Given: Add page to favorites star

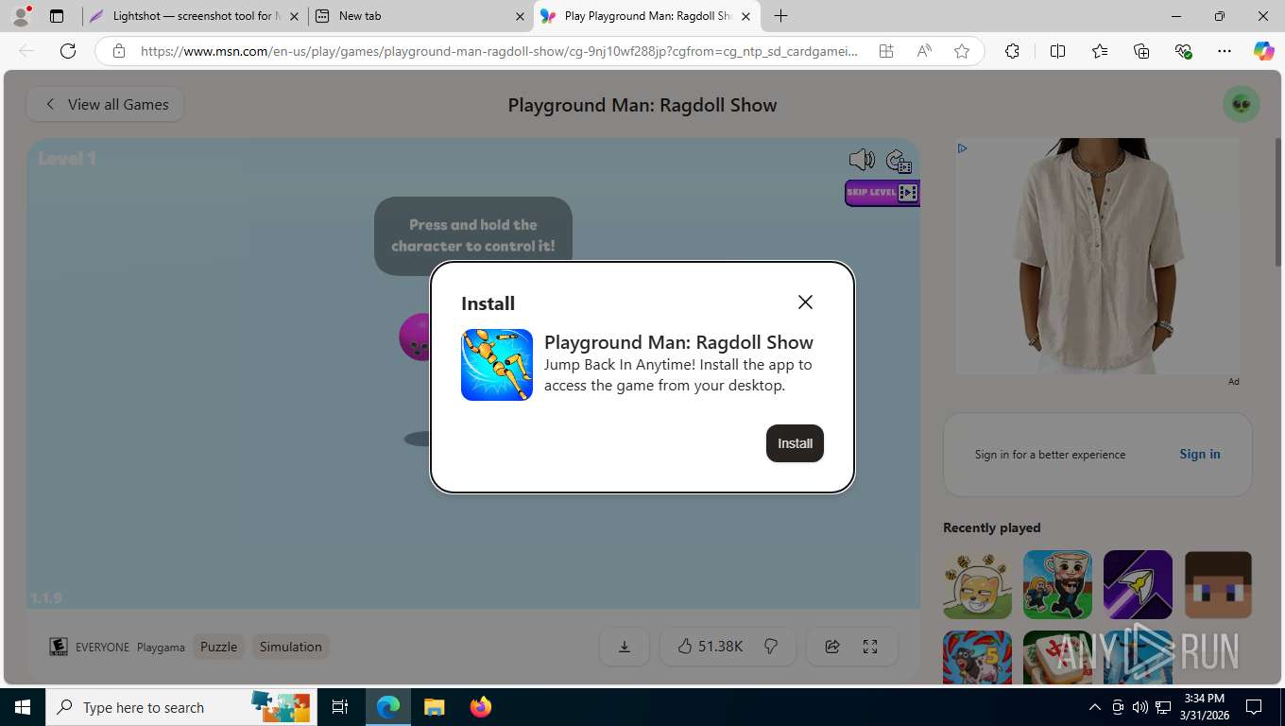Looking at the screenshot, I should pyautogui.click(x=962, y=51).
